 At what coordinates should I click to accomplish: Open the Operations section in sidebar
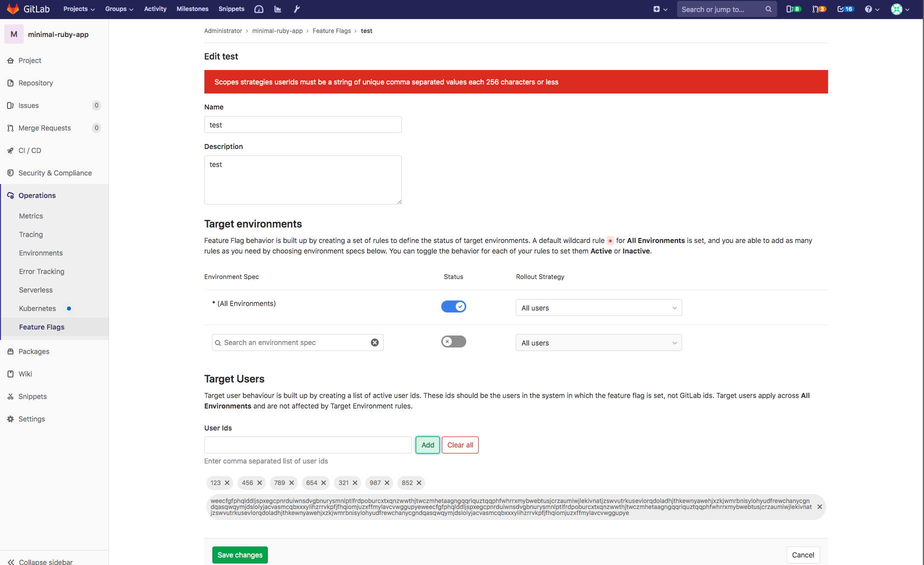[x=36, y=195]
